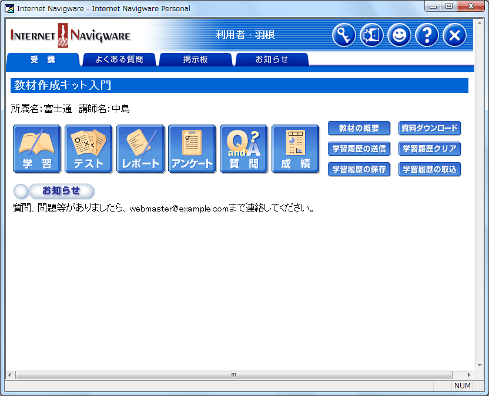
Task: Click the door logout icon in header
Action: (x=371, y=35)
